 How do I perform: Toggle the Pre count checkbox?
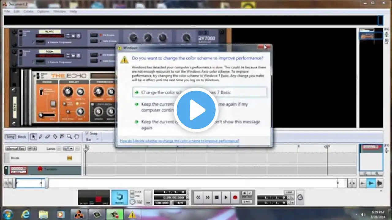132,196
